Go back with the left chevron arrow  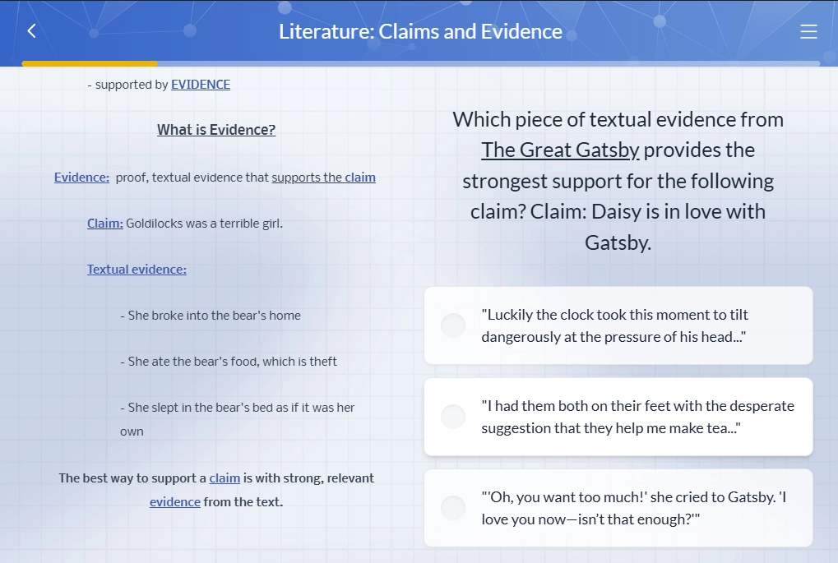[x=31, y=31]
